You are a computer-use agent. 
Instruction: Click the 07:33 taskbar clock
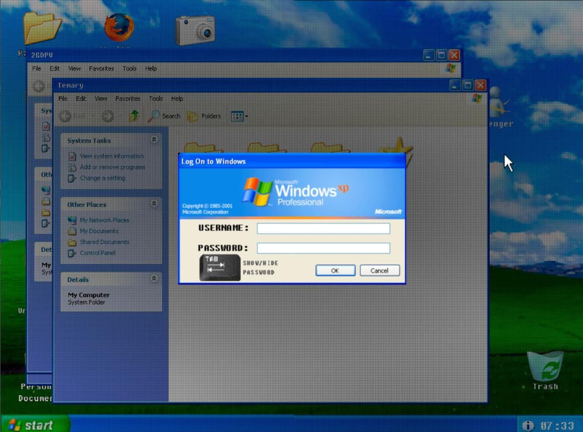click(x=557, y=426)
